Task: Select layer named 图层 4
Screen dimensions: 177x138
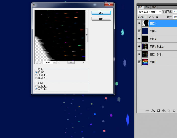Action: [153, 31]
